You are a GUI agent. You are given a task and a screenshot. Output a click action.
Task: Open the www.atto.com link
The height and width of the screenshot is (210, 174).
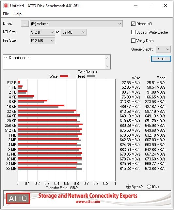[88, 202]
